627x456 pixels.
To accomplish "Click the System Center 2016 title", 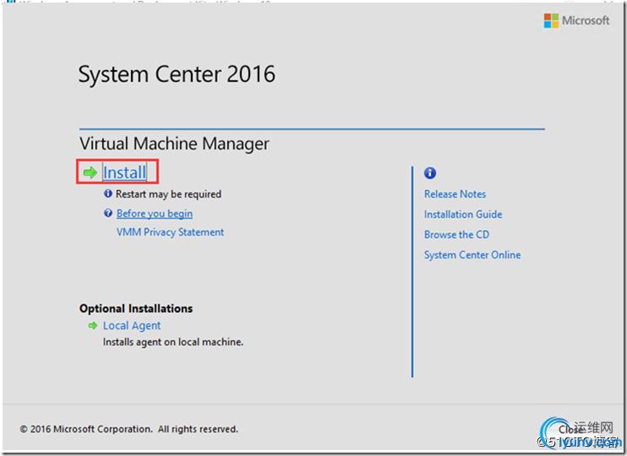I will 177,74.
